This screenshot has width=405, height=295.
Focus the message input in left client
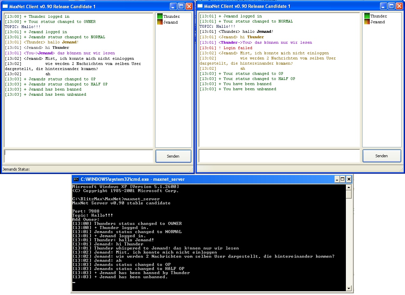[78, 156]
